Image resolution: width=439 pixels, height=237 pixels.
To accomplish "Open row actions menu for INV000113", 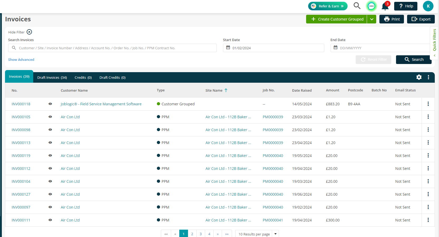I will coord(428,142).
